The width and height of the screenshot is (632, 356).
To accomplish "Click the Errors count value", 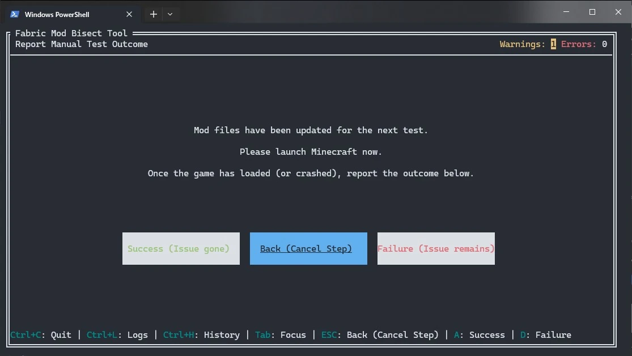I will pos(605,44).
